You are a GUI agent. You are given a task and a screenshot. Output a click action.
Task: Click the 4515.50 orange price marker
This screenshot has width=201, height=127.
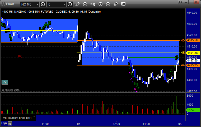[193, 40]
